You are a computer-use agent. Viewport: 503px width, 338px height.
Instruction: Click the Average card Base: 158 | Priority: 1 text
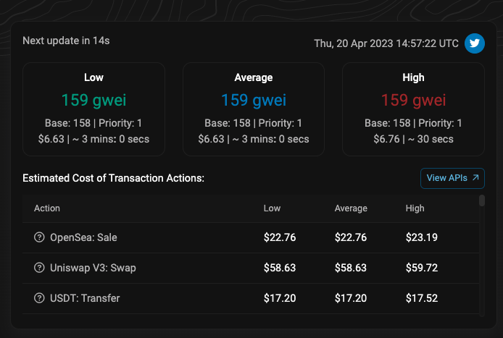coord(253,123)
